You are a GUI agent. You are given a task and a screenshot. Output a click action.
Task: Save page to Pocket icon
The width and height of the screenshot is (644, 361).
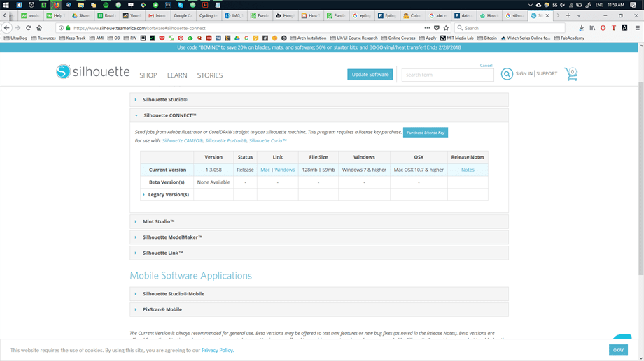(x=437, y=28)
